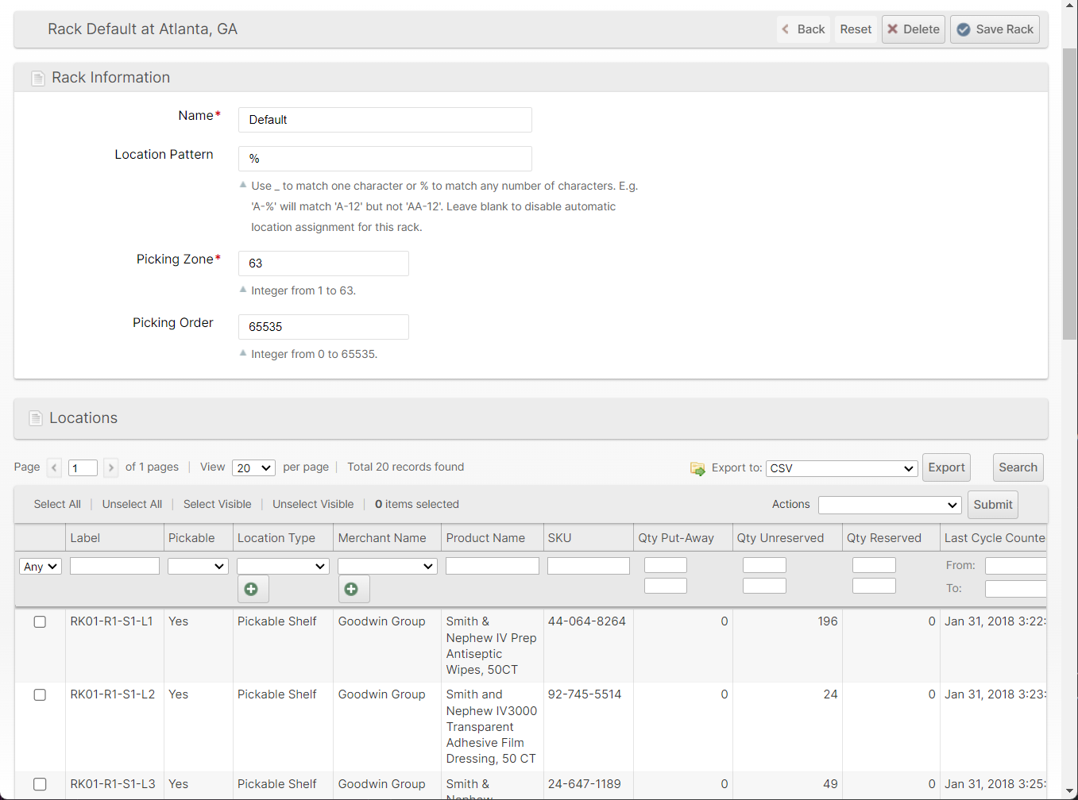This screenshot has height=800, width=1078.
Task: Sort by the SKU column header
Action: [559, 538]
